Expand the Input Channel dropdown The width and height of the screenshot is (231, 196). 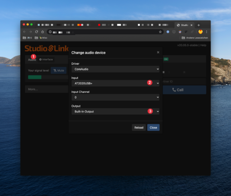coord(115,98)
